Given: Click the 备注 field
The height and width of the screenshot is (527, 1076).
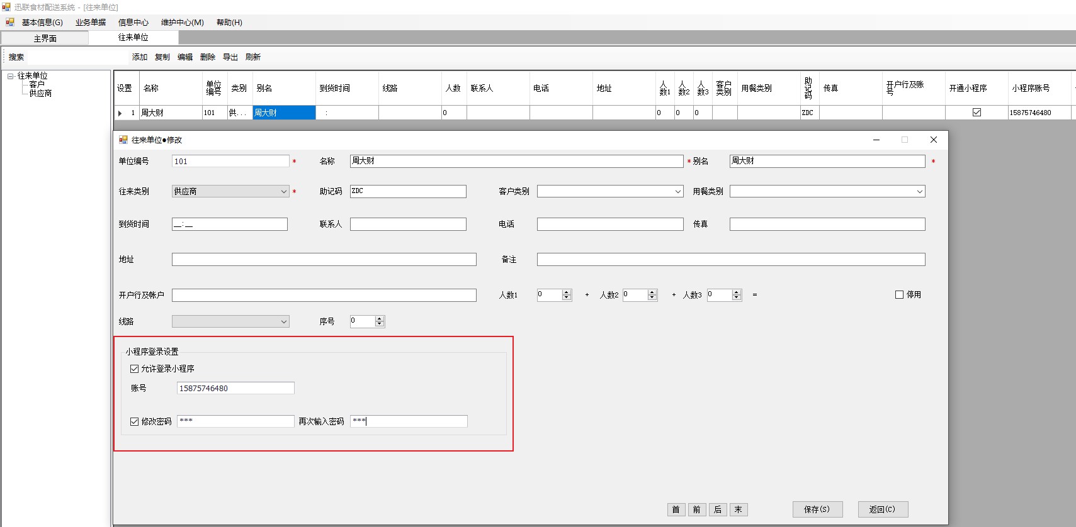Looking at the screenshot, I should (731, 259).
